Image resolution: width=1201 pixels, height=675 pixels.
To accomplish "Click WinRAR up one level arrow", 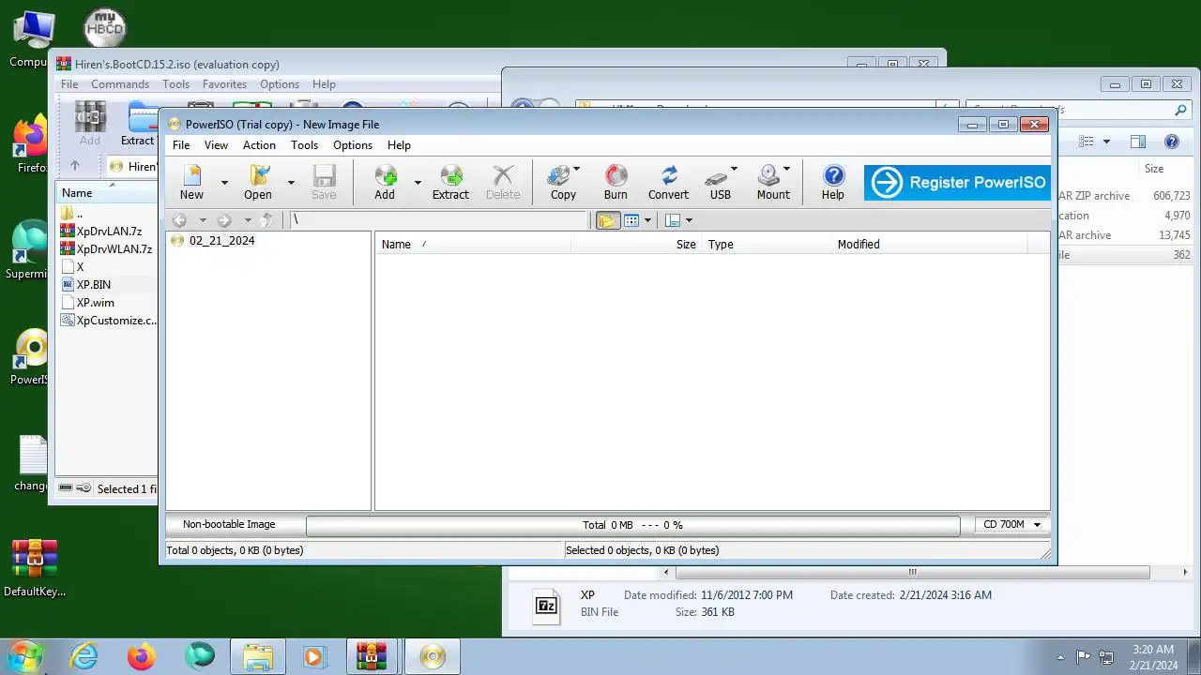I will pos(75,166).
